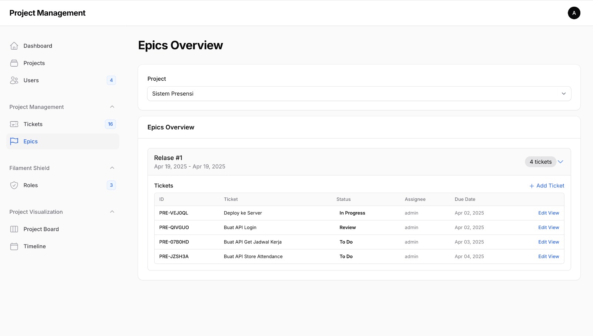Click Edit for ticket PRE-JZSH3A
593x336 pixels.
point(543,256)
